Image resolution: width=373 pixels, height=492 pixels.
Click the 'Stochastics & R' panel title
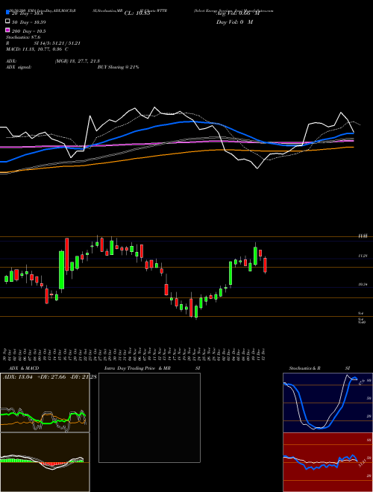click(305, 368)
